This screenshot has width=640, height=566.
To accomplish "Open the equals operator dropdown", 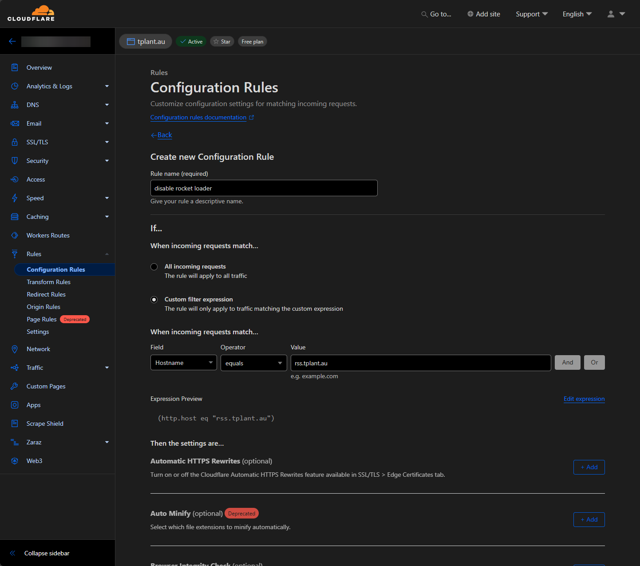I will [x=253, y=363].
